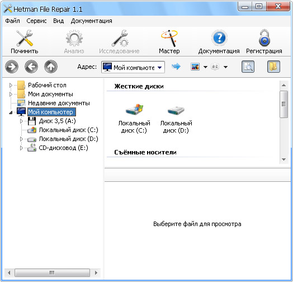The image size is (293, 282).
Task: Click the blue Go arrow next to the address box
Action: tap(176, 67)
